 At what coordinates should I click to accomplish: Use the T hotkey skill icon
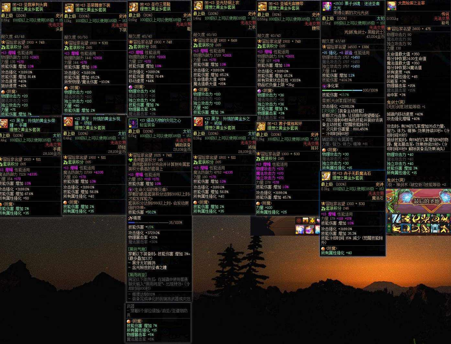coord(435,219)
